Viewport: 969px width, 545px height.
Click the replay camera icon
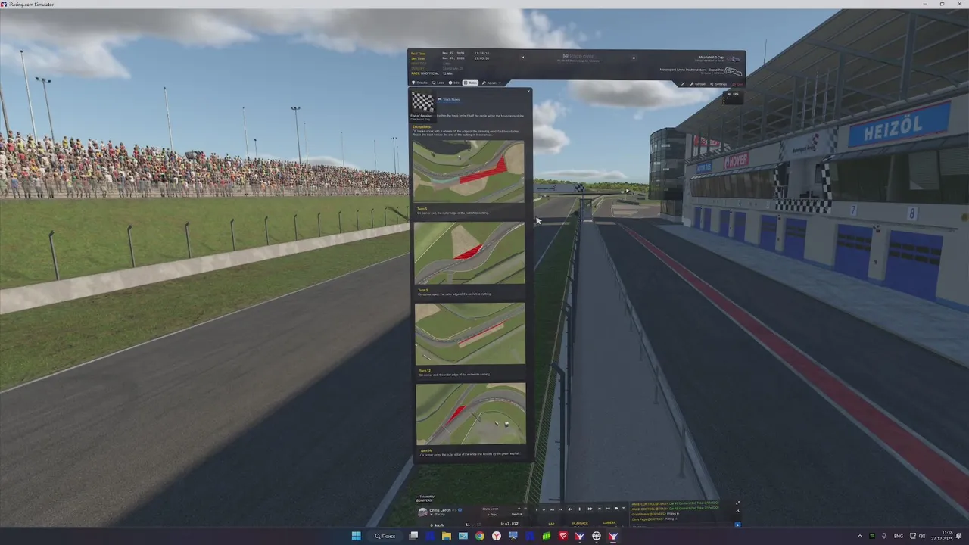(616, 509)
